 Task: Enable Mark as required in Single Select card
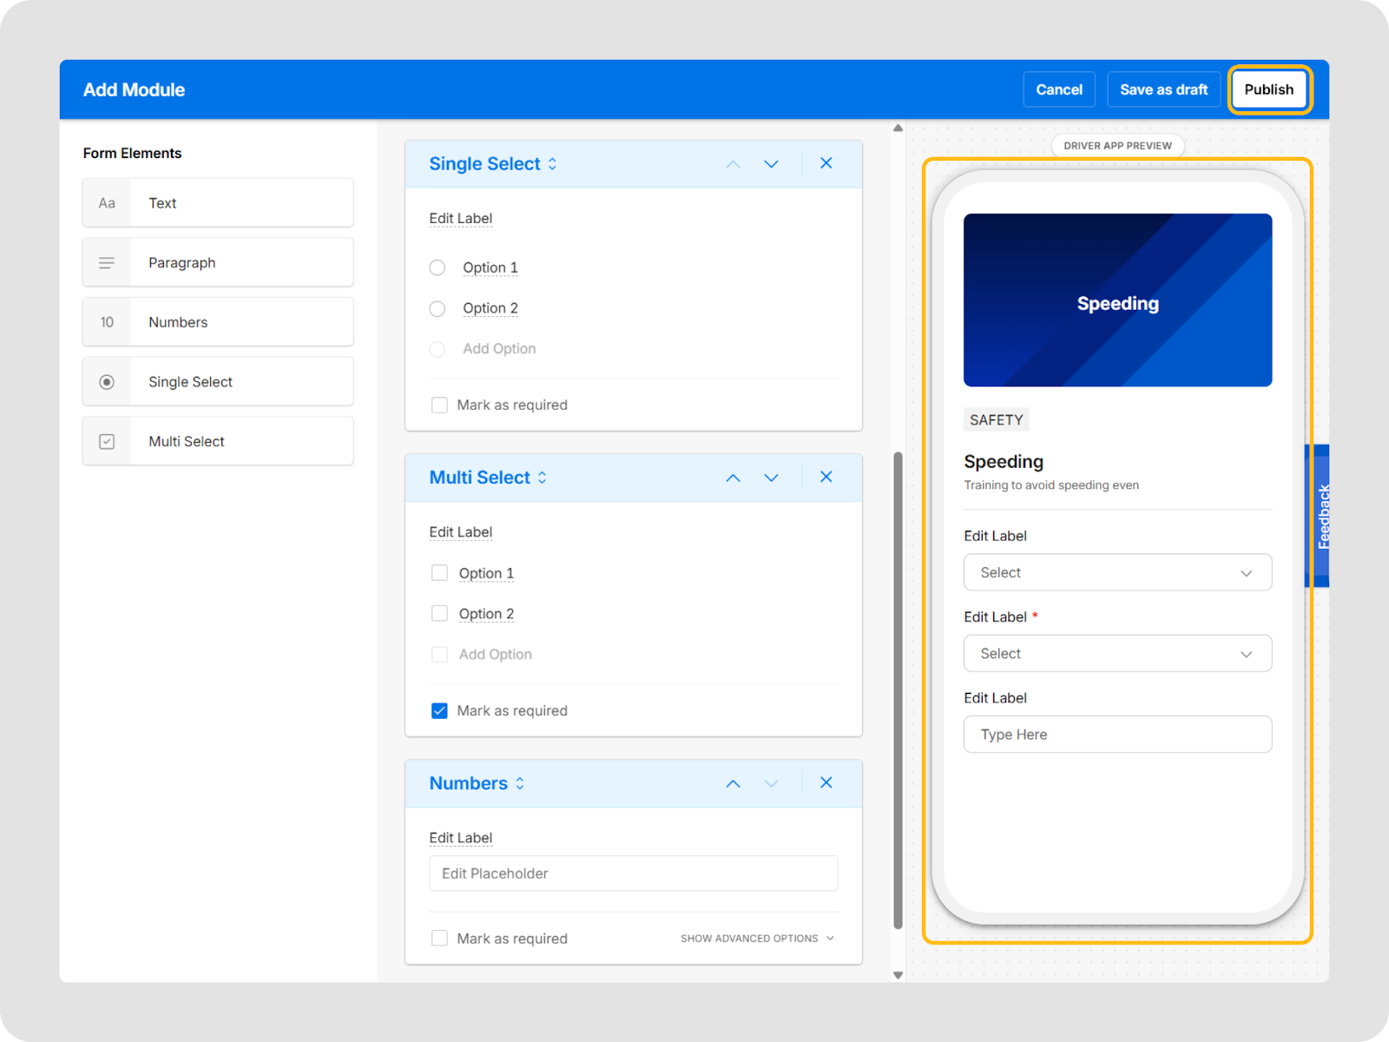(440, 406)
